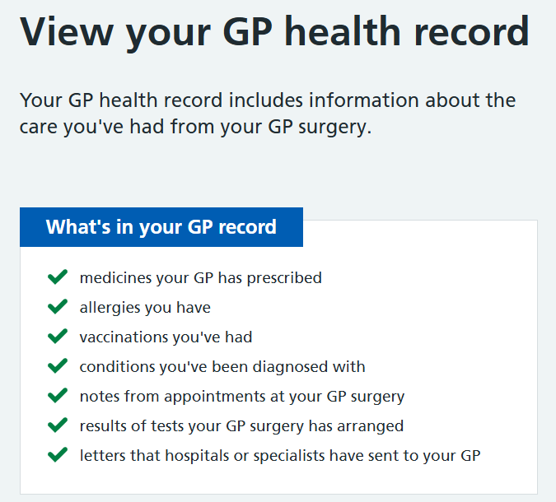Click the green checkmark beside medicines prescribed
Image resolution: width=556 pixels, height=502 pixels.
(57, 277)
